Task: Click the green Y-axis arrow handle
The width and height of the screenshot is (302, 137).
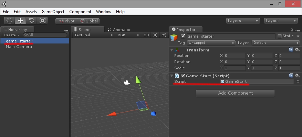Action: point(138,79)
